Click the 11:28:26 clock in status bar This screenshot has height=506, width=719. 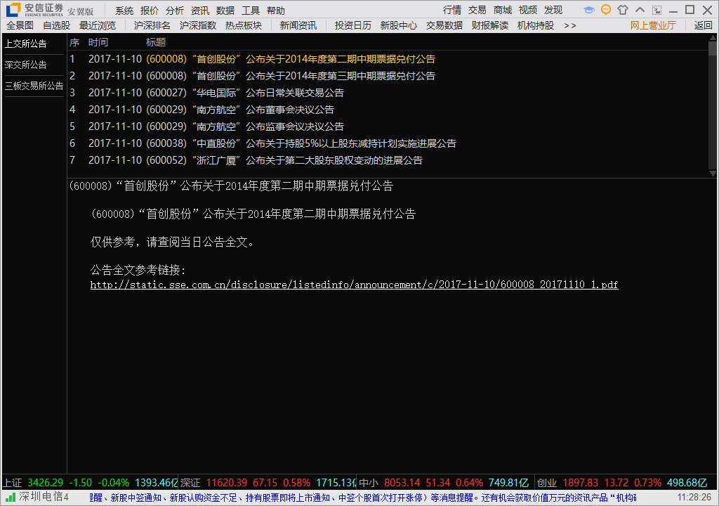[694, 498]
